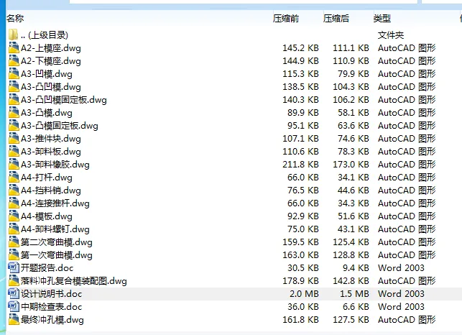
Task: Click the 161.8 KB original size value
Action: click(300, 320)
